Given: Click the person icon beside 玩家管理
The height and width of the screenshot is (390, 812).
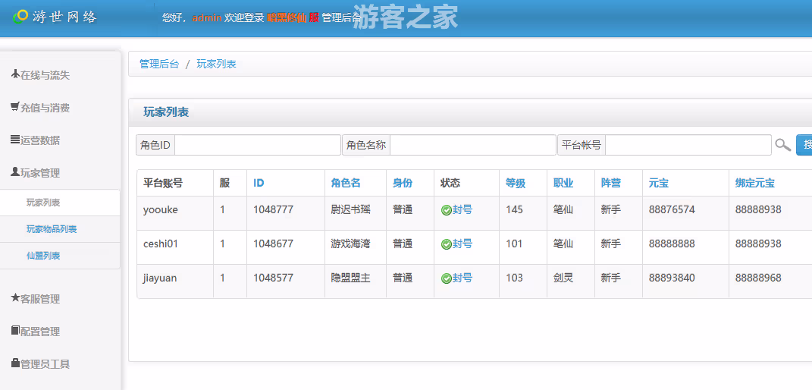Looking at the screenshot, I should (x=15, y=172).
